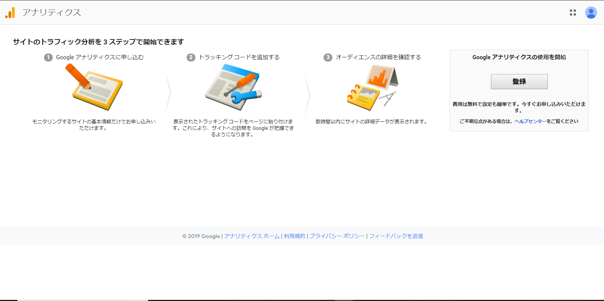This screenshot has height=301, width=604.
Task: Open the ヘルプセンター link
Action: 530,121
